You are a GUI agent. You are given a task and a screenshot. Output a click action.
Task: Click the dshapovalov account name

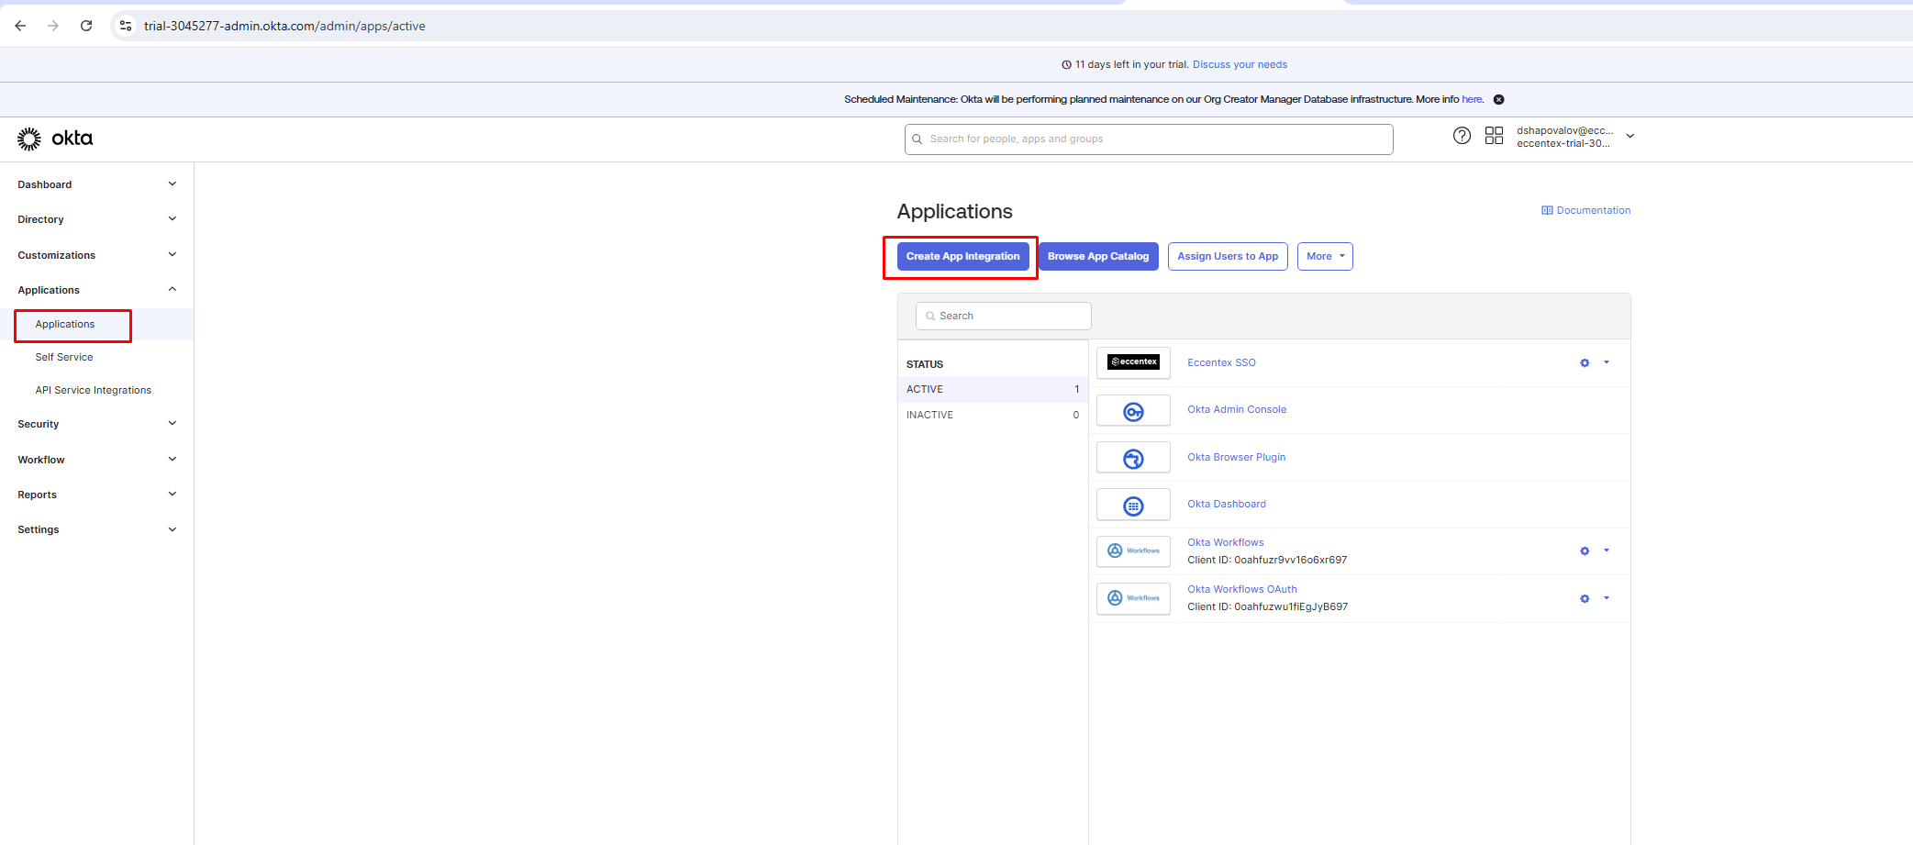(x=1563, y=130)
